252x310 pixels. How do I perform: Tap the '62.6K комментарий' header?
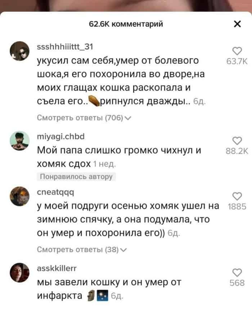[x=126, y=24]
